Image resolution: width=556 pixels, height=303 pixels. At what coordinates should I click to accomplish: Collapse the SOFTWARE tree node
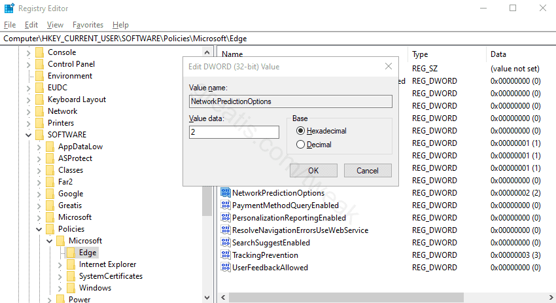click(x=28, y=135)
